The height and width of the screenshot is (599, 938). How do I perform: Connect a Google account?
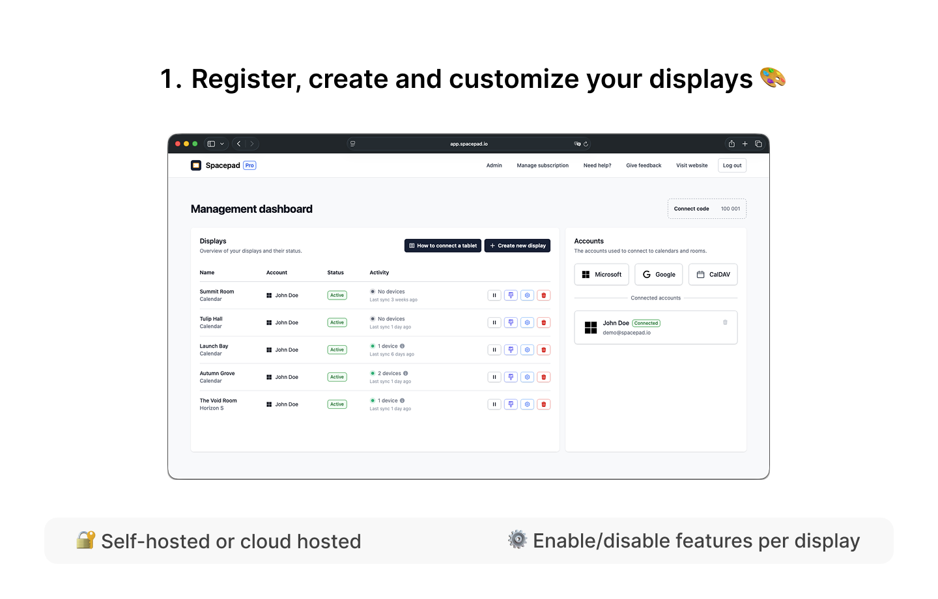(x=659, y=275)
